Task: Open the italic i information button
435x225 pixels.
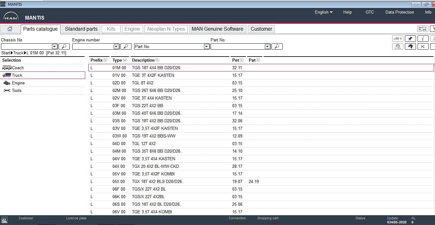Action: pyautogui.click(x=423, y=39)
